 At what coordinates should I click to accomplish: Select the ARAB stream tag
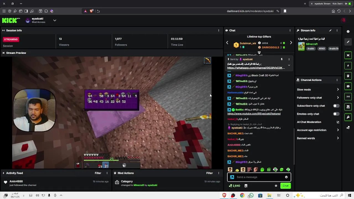322,49
